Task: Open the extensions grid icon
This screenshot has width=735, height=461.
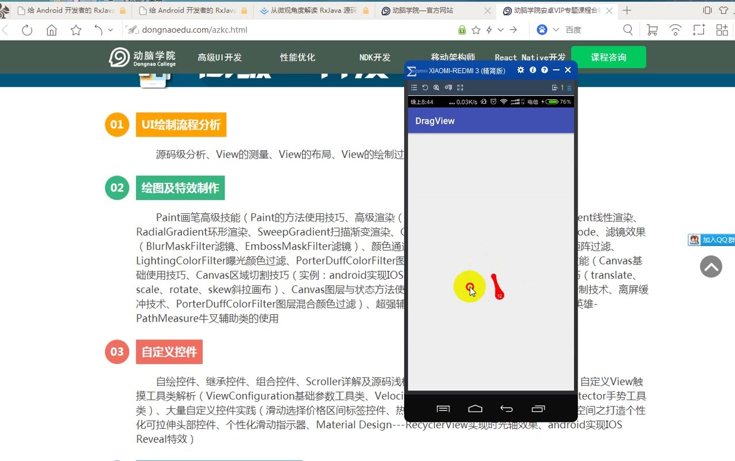Action: pyautogui.click(x=722, y=30)
